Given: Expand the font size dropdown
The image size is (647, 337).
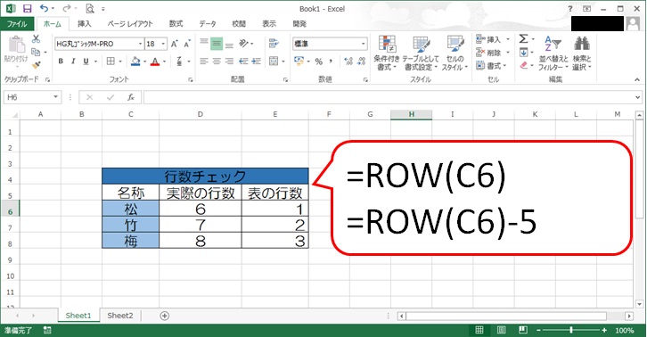Looking at the screenshot, I should pos(163,44).
